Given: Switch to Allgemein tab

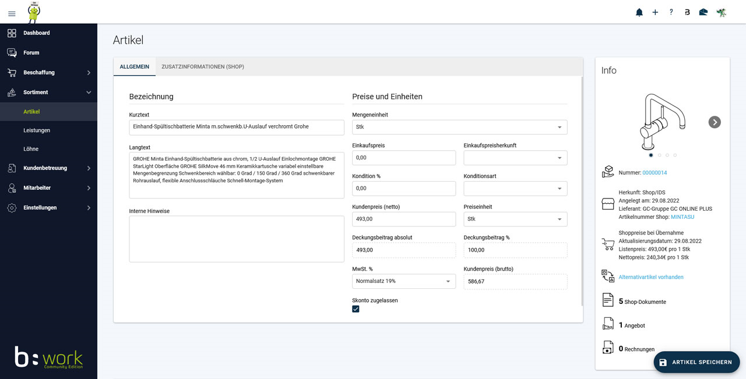Looking at the screenshot, I should 135,67.
